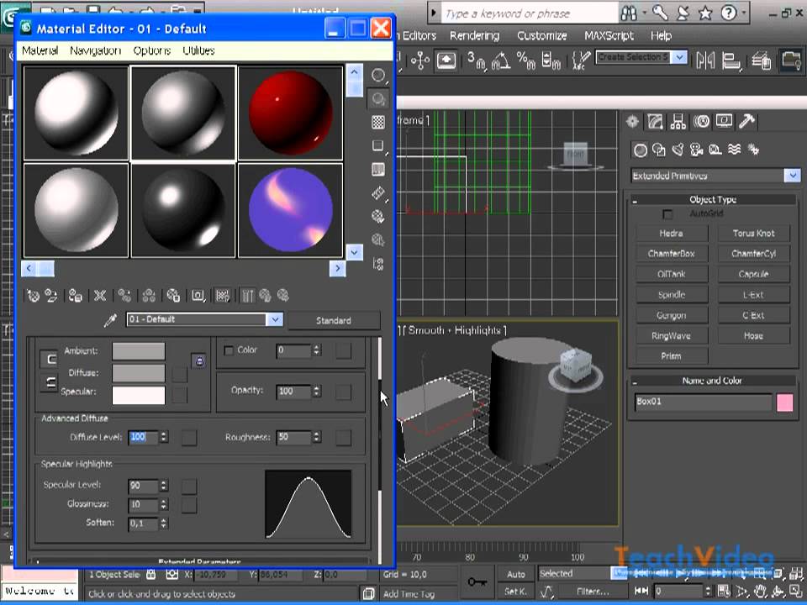Click the Get Material icon

click(33, 296)
